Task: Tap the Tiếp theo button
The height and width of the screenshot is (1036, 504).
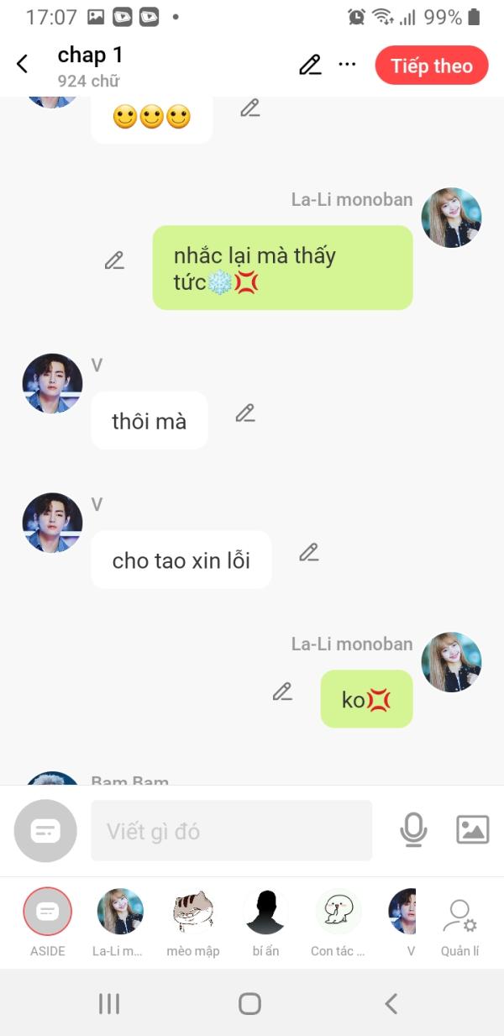Action: 432,66
